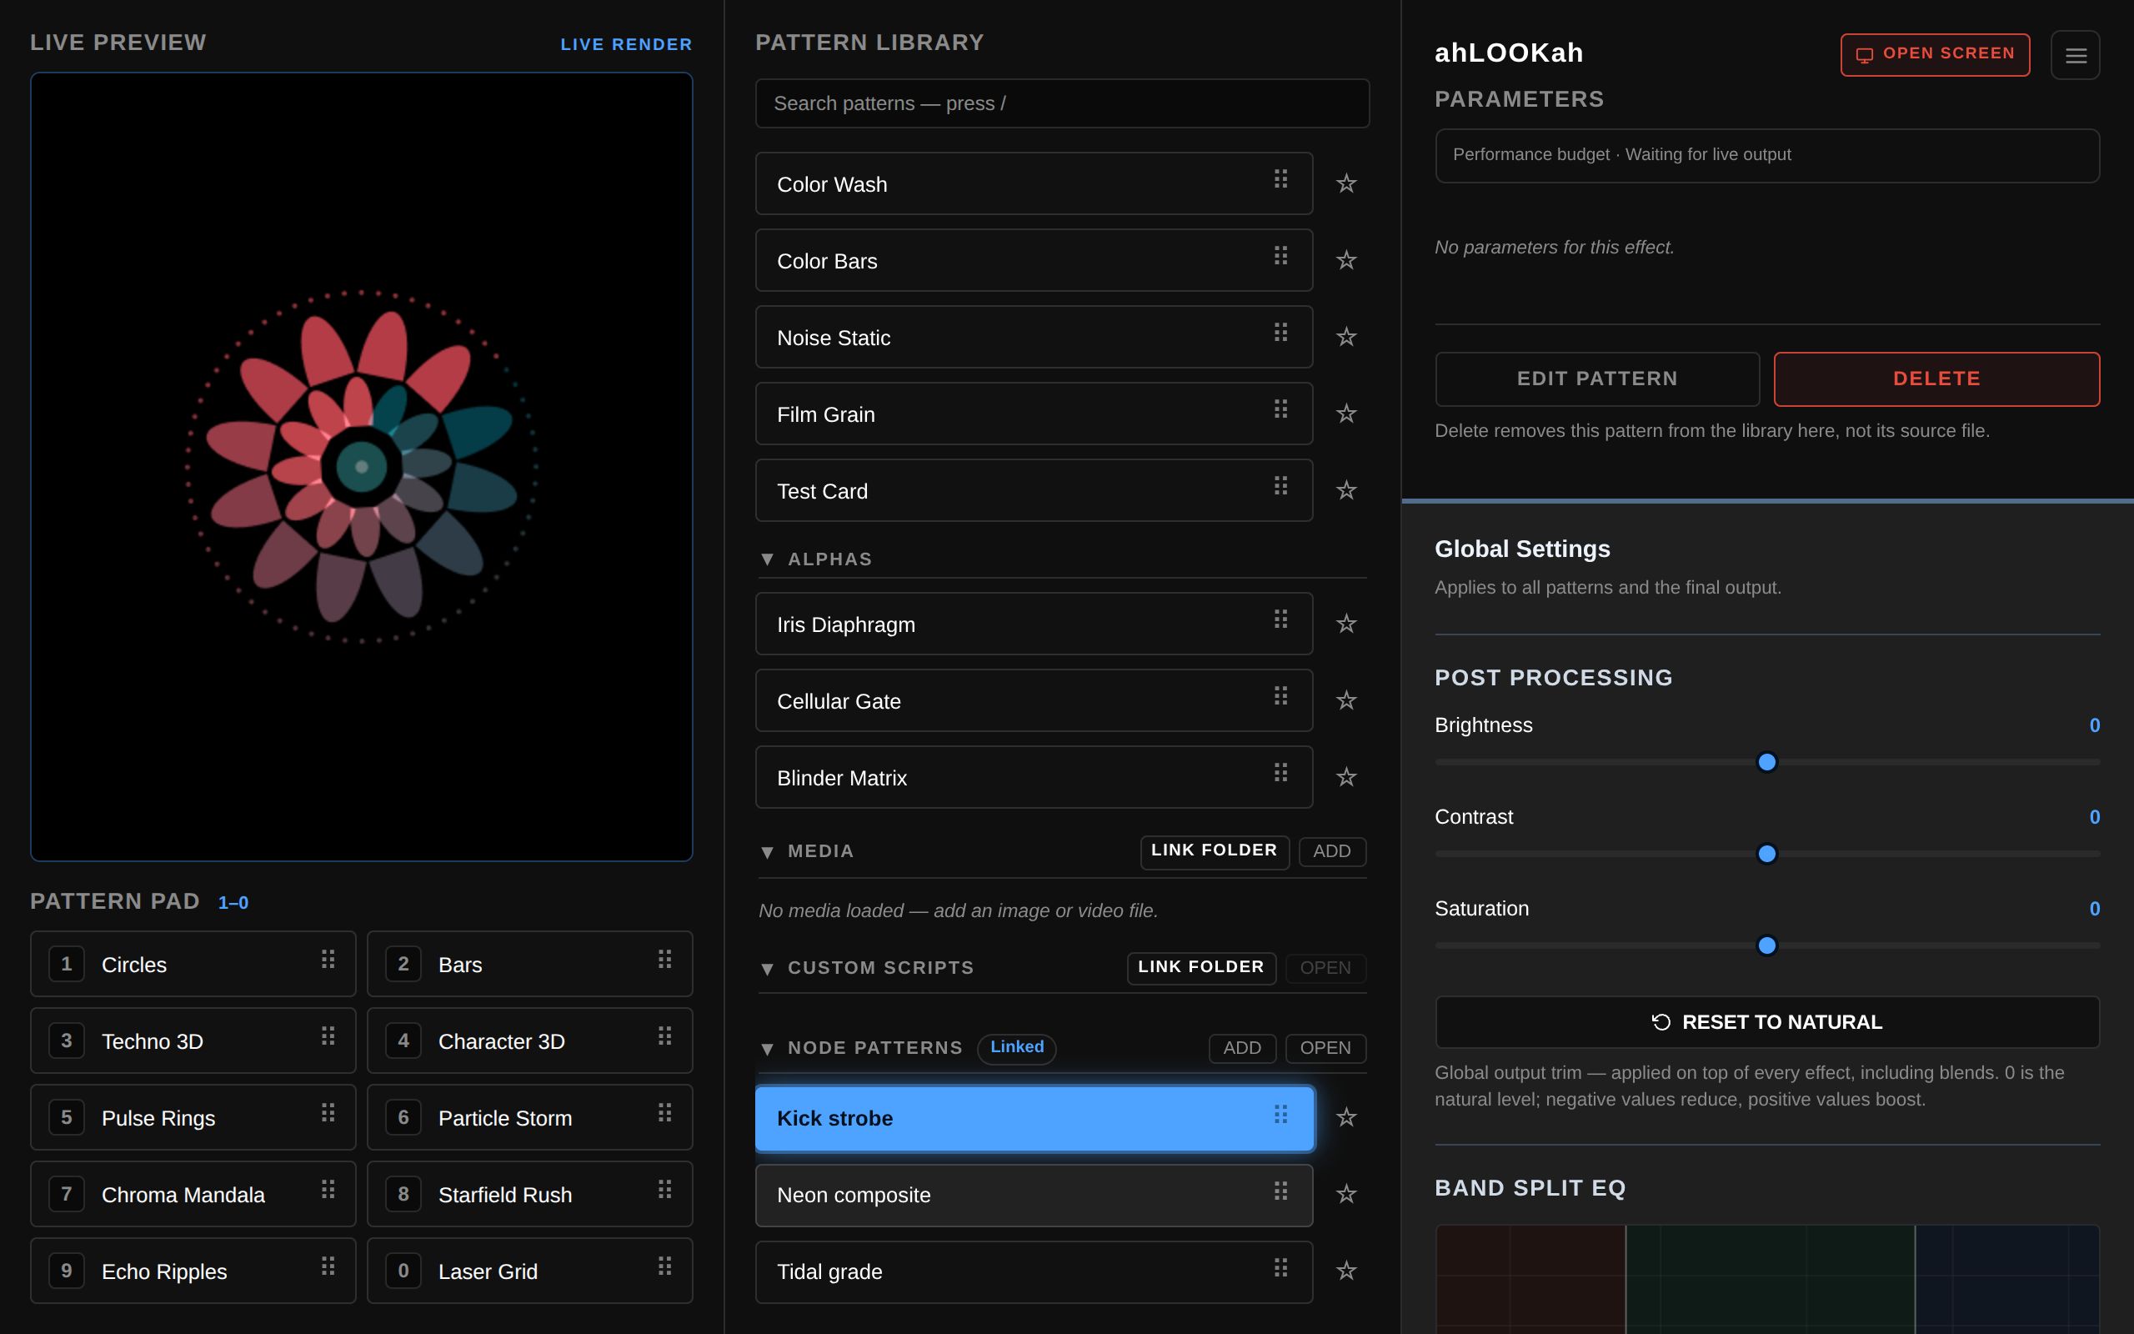Focus the Search patterns field

pos(1062,103)
